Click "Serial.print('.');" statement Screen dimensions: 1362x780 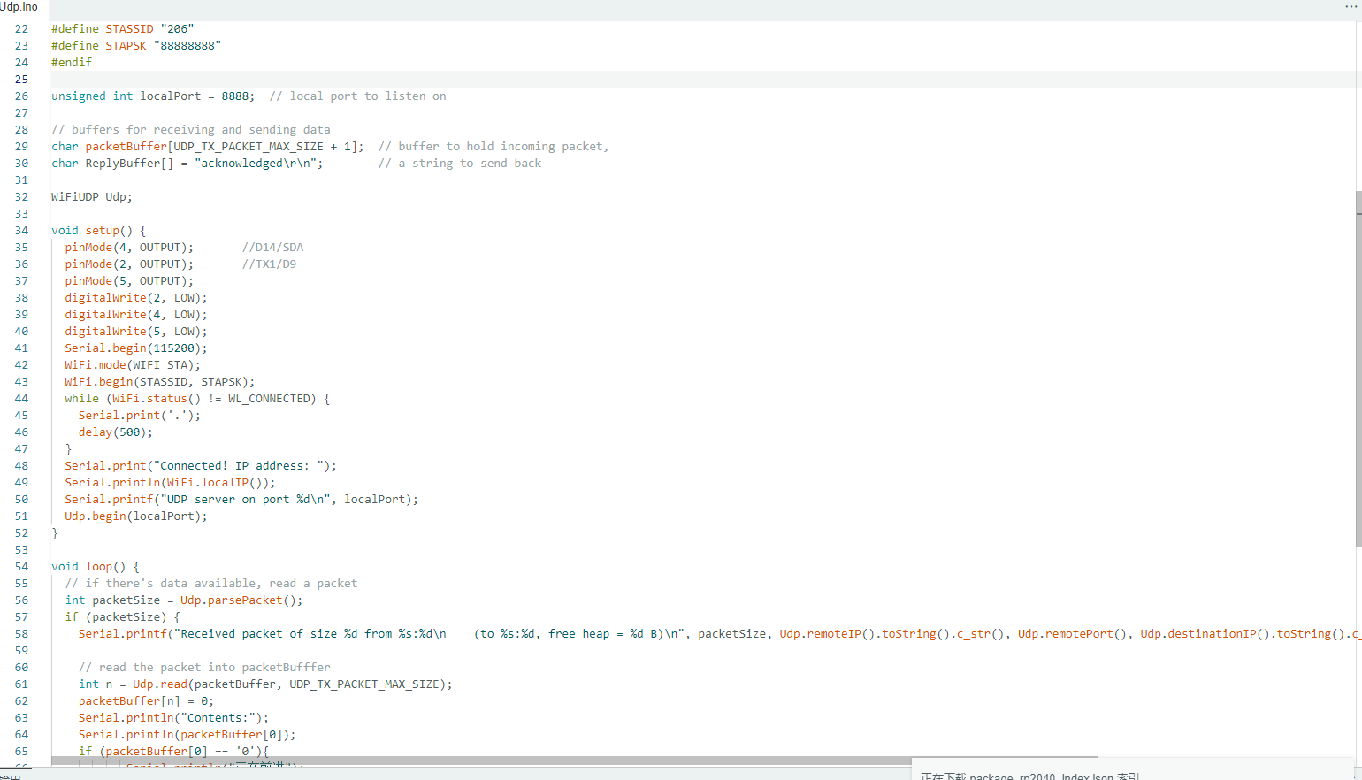[x=140, y=416]
